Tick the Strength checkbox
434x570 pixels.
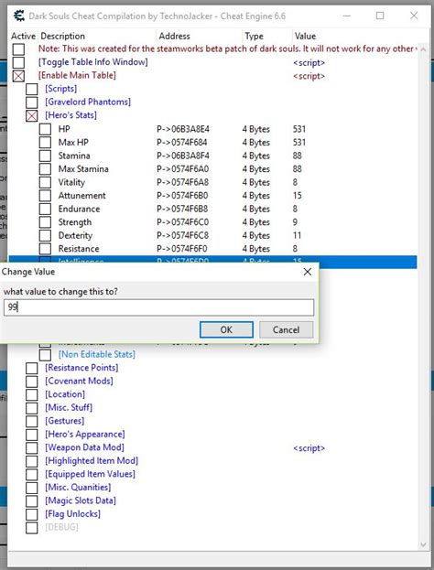[x=45, y=222]
